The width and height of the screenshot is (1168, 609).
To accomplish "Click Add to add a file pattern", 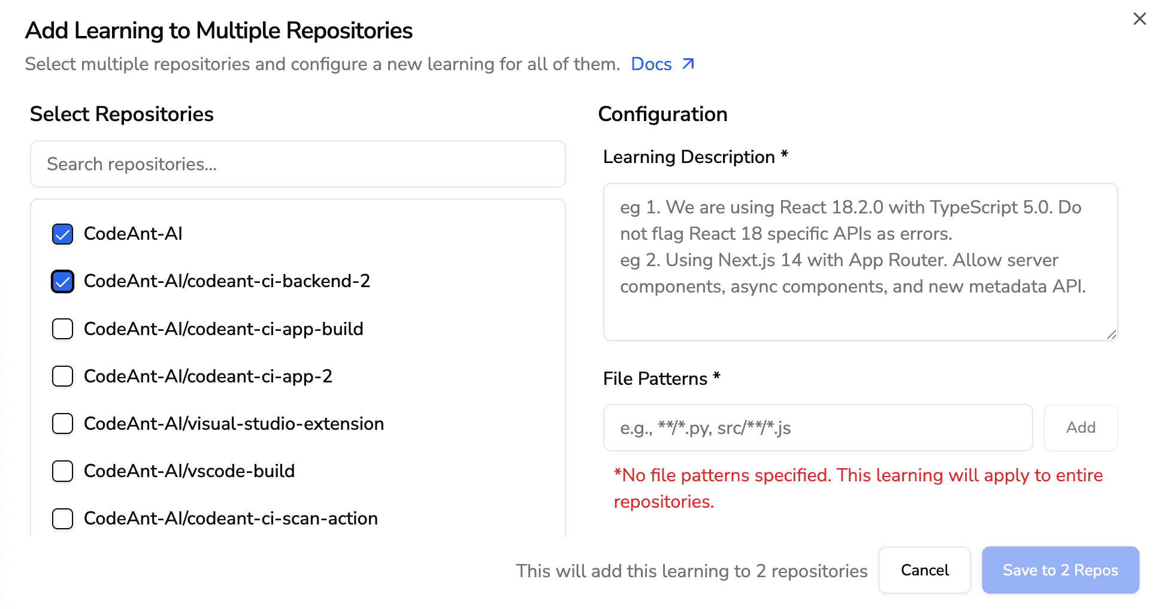I will tap(1080, 427).
